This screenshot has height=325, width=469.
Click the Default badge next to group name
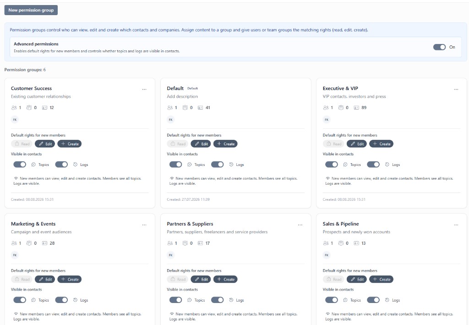192,88
